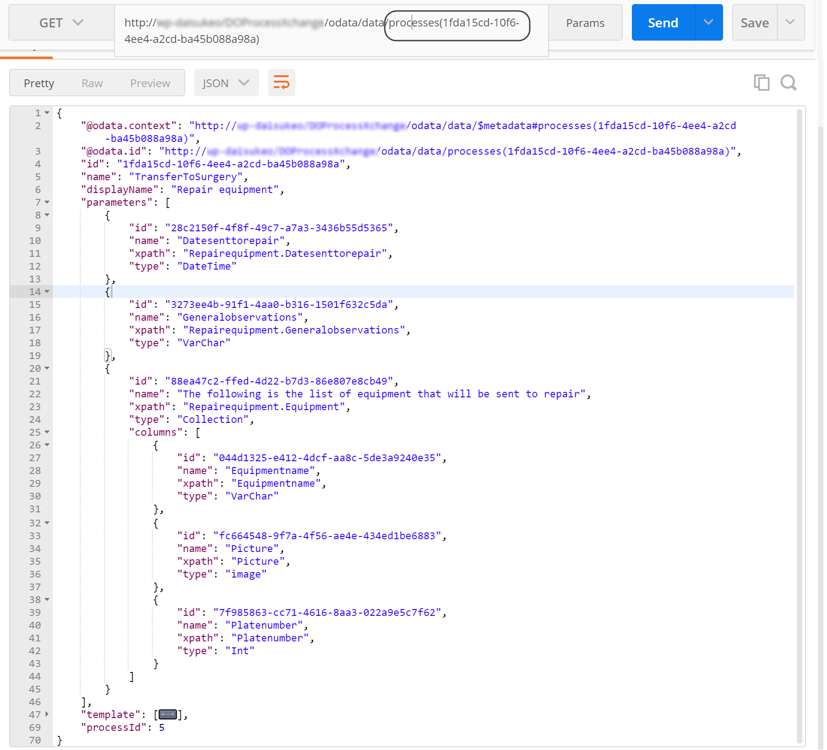Click the id value on line 4
The image size is (827, 750).
click(x=231, y=164)
